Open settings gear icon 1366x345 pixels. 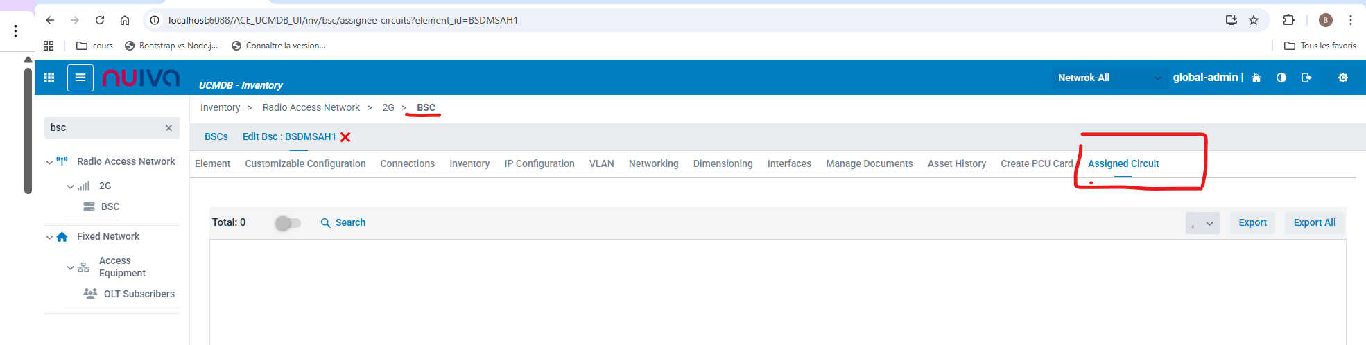coord(1342,78)
